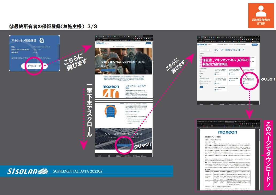Tick the マキシオンソーラーパネル product checkbox
This screenshot has height=195, width=276.
(x=200, y=79)
